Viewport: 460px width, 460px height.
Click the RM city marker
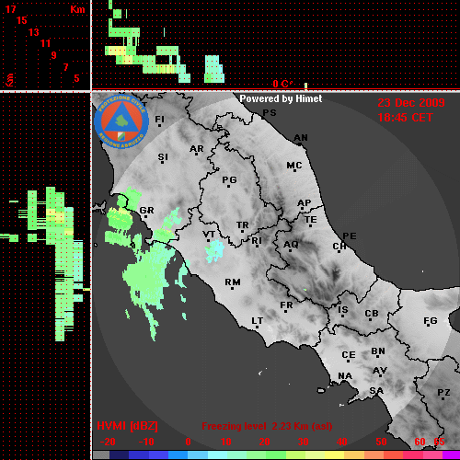point(233,283)
